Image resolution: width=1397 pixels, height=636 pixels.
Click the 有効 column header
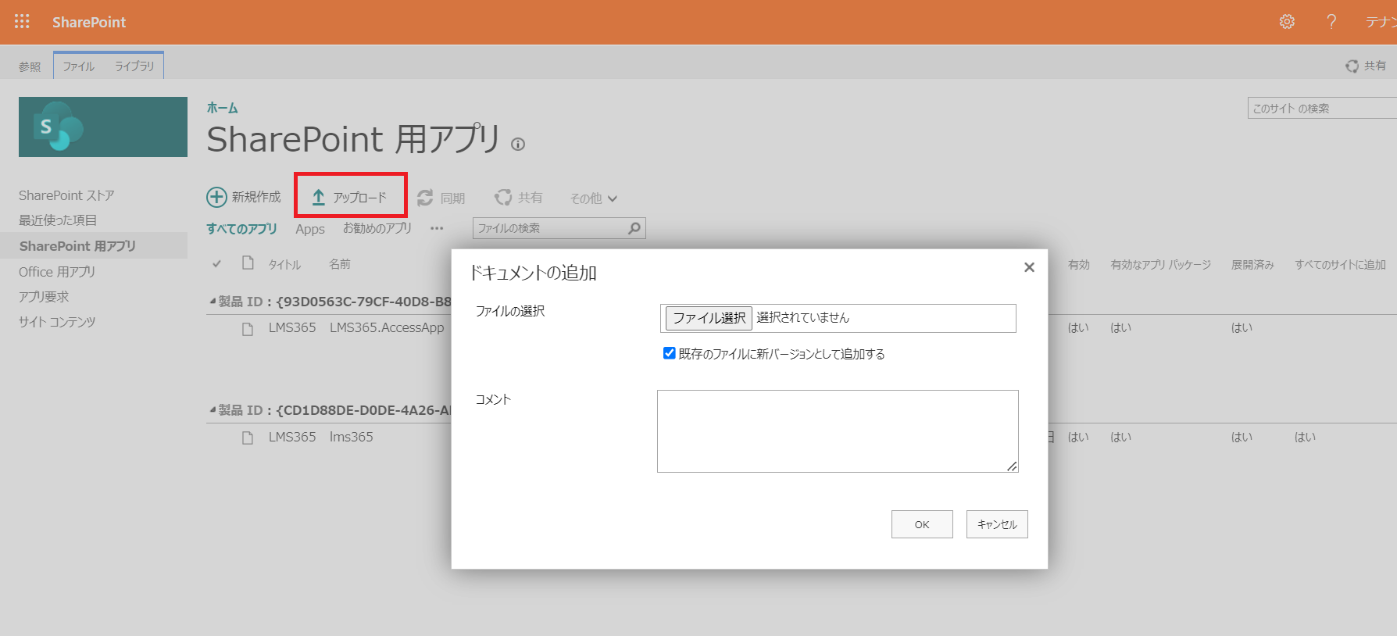click(1079, 265)
